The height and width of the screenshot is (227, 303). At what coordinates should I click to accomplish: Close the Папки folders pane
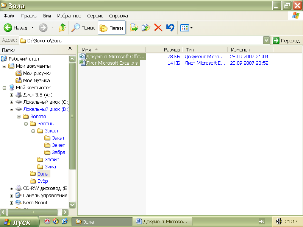click(70, 48)
